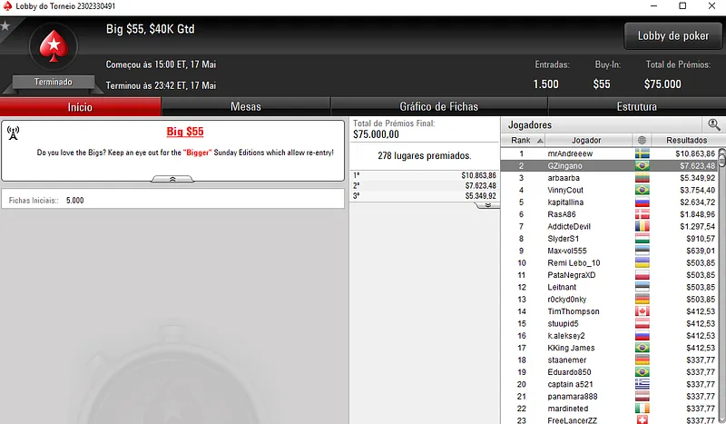
Task: Click TimThompson's Canada flag icon
Action: point(642,311)
